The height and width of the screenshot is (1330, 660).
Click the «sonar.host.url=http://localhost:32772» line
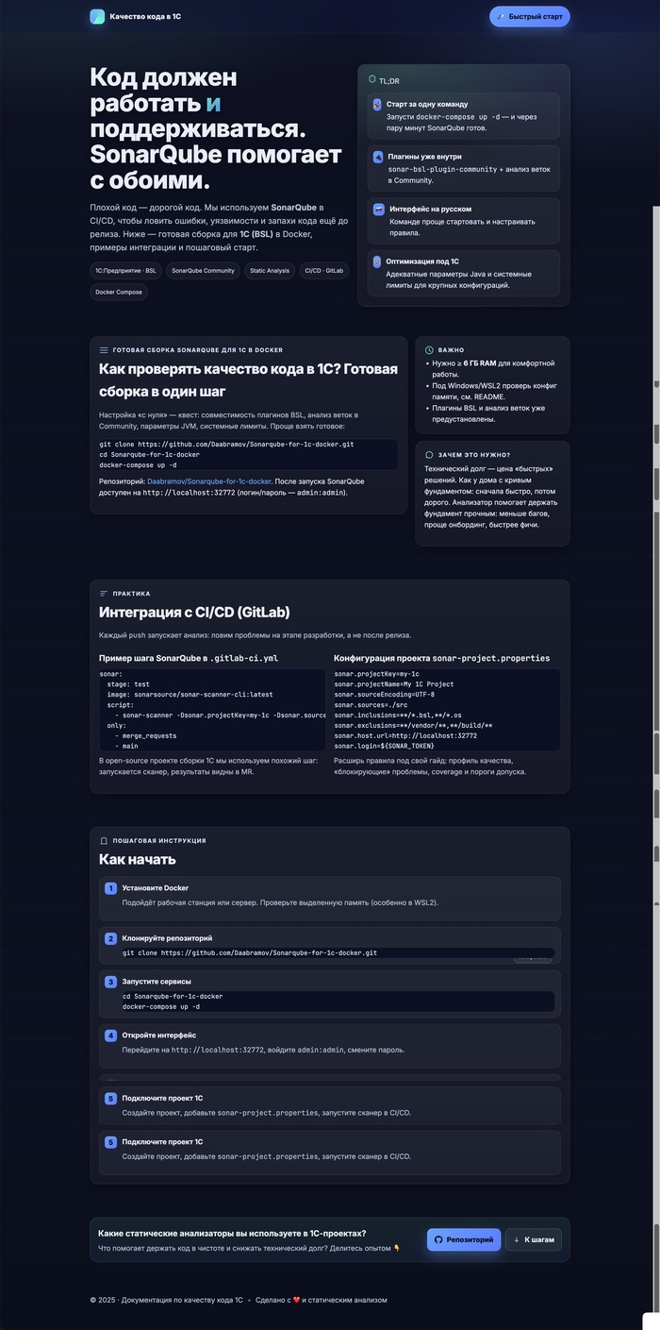[x=405, y=735]
